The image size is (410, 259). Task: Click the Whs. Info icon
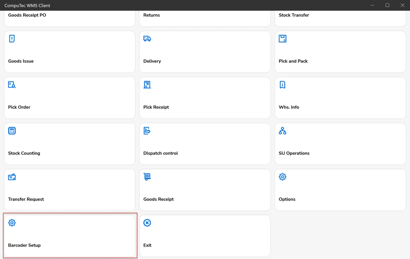[x=283, y=85]
